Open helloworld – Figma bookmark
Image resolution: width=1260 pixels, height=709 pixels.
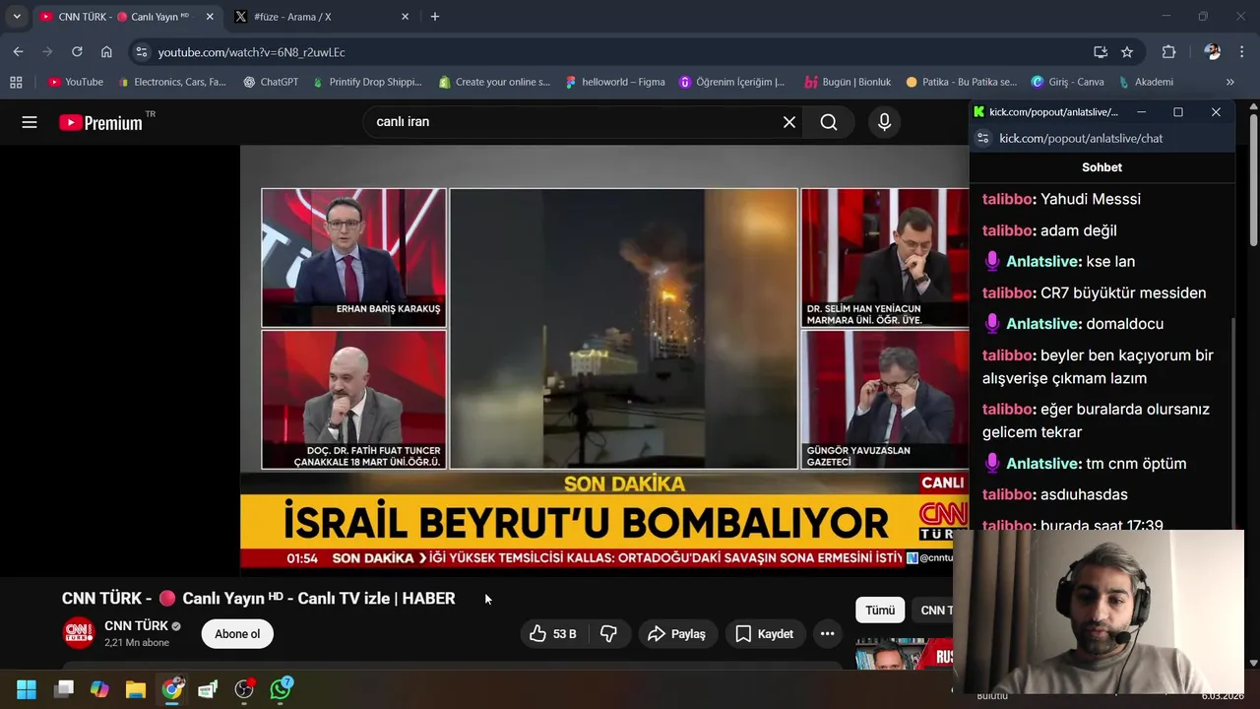click(615, 82)
